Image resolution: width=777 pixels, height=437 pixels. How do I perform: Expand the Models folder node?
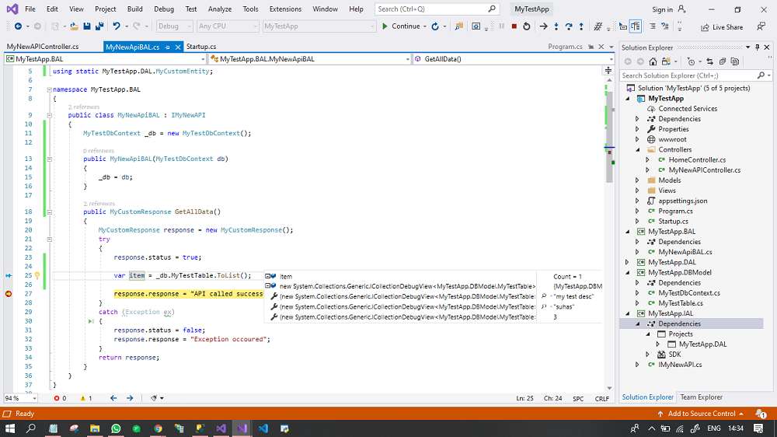pos(638,180)
